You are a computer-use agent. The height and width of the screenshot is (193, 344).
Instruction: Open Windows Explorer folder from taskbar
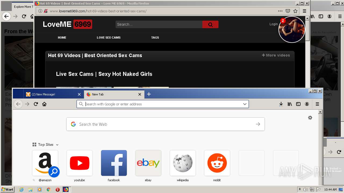point(30,190)
